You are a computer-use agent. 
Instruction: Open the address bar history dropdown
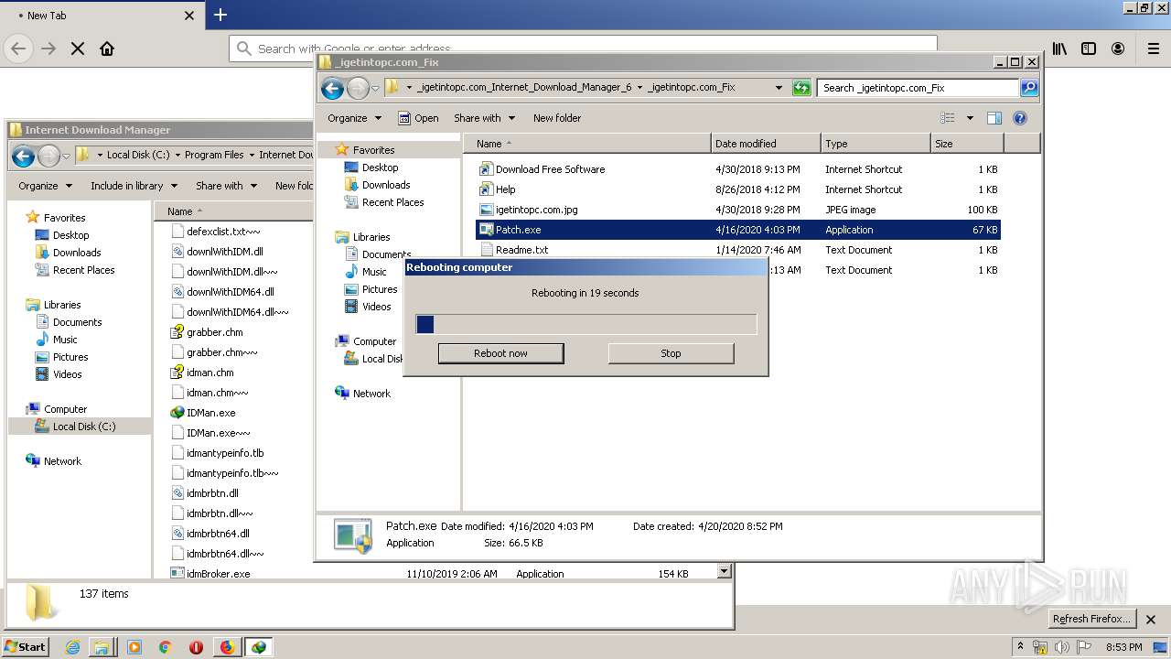click(x=779, y=88)
